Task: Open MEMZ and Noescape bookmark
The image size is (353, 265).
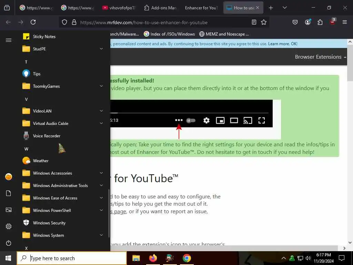Action: click(x=224, y=34)
